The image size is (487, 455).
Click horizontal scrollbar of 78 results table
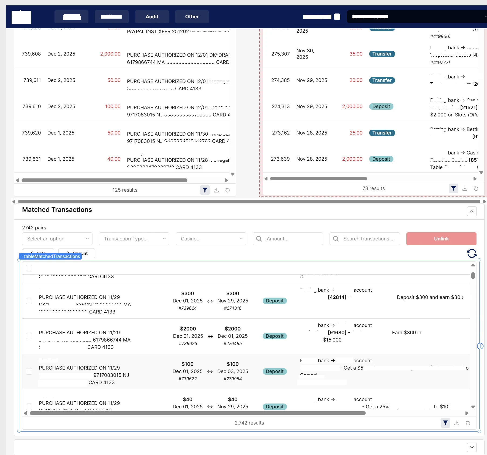318,178
